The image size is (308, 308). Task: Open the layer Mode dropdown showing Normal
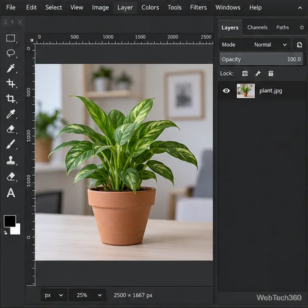pos(255,45)
